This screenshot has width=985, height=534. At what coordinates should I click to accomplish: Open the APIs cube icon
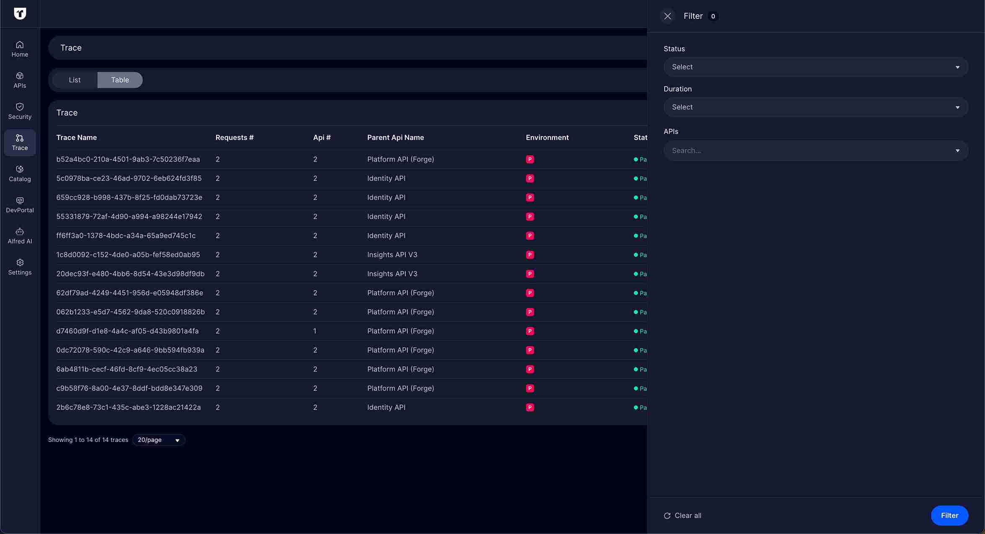pos(20,80)
